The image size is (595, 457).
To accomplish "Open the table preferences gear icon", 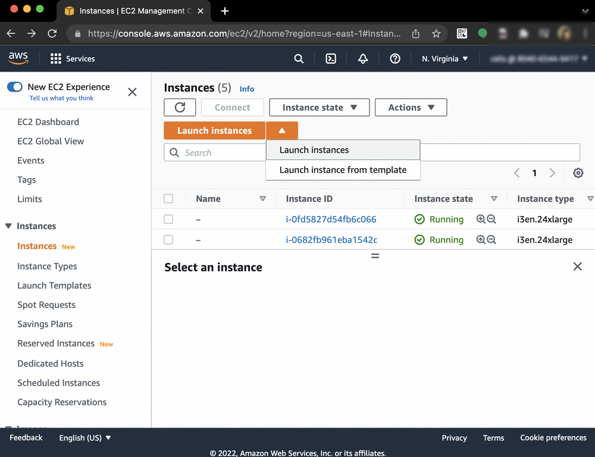I will 578,173.
